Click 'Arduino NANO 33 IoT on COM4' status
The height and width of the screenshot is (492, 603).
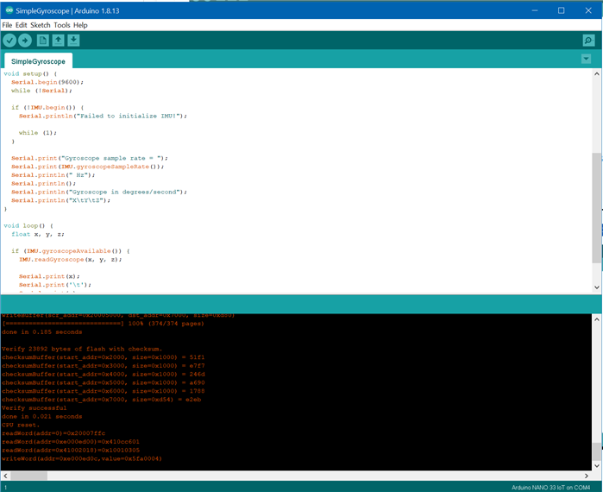pyautogui.click(x=550, y=488)
